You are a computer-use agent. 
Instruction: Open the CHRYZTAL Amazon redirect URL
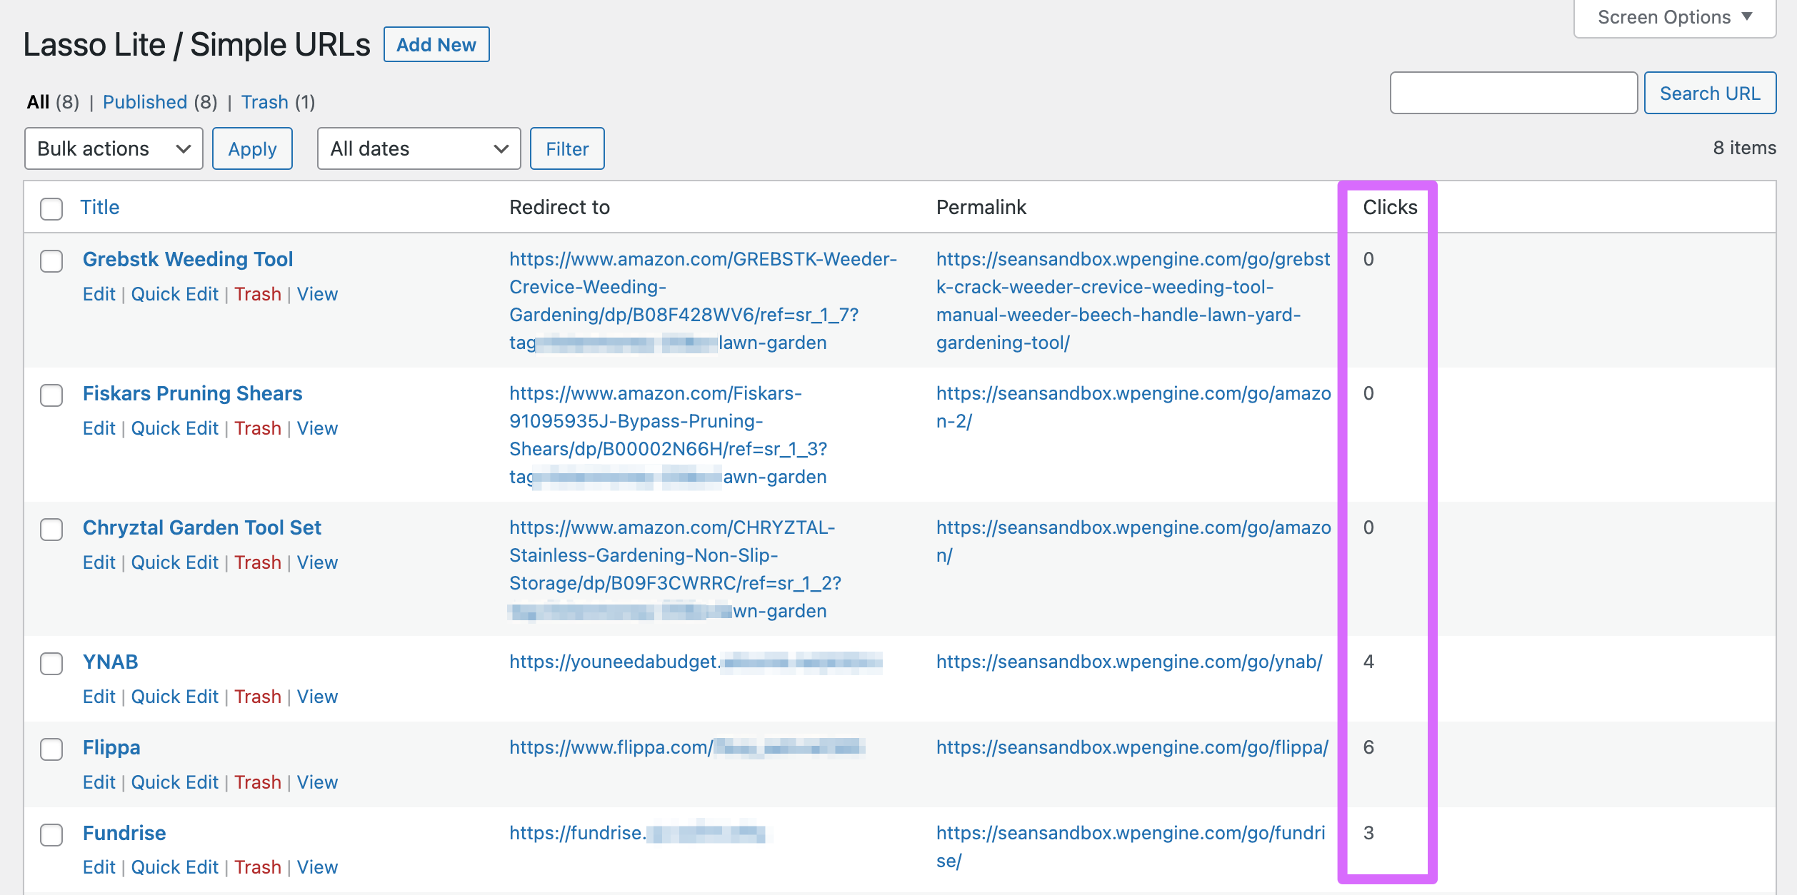tap(675, 569)
